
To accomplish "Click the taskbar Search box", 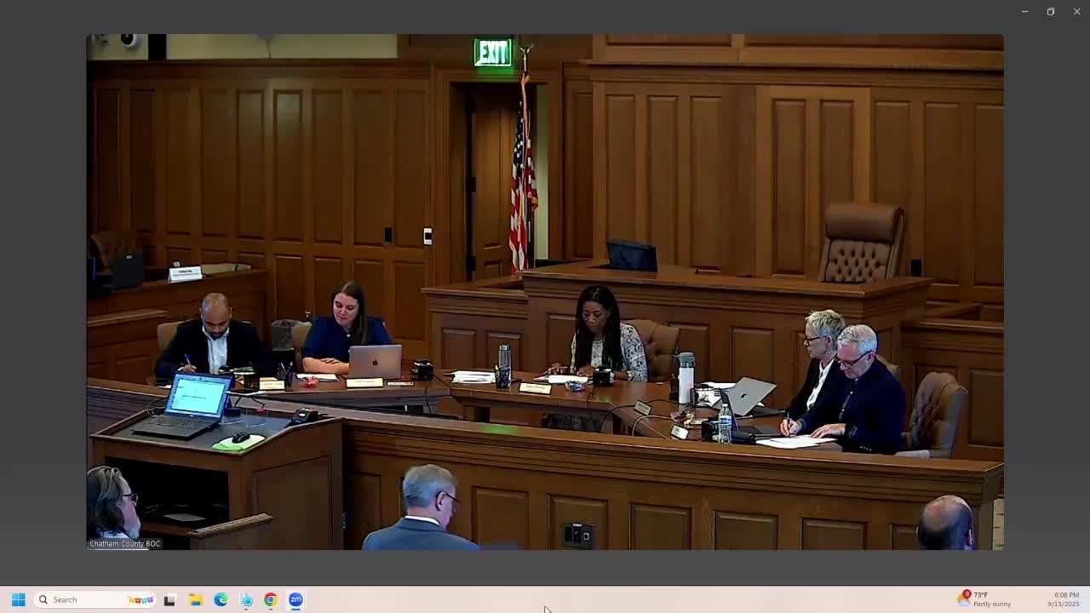I will [85, 599].
